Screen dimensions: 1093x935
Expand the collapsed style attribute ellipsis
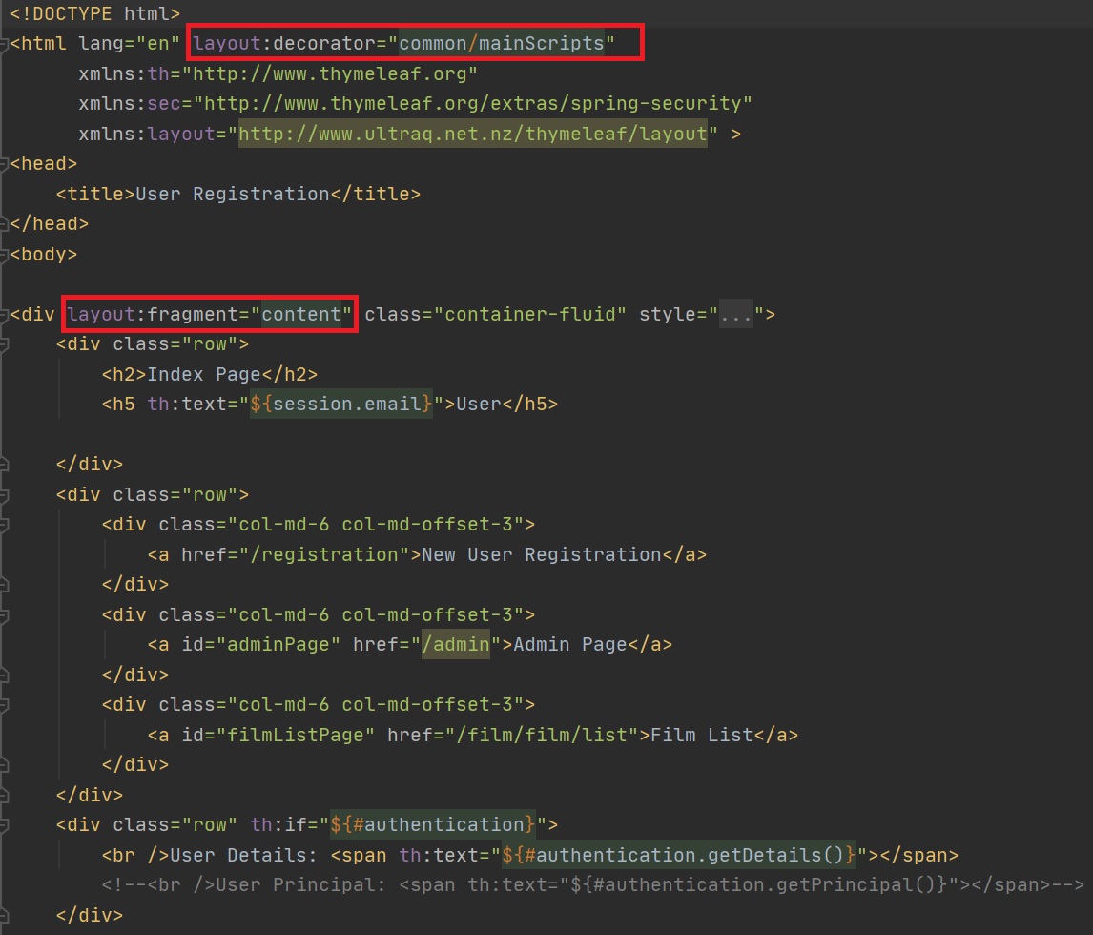[734, 314]
